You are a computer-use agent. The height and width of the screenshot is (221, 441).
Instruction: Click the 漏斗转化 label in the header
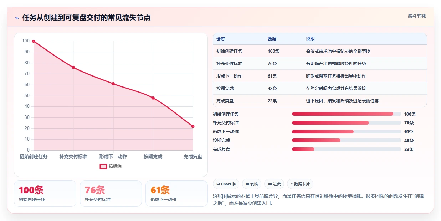pyautogui.click(x=417, y=16)
